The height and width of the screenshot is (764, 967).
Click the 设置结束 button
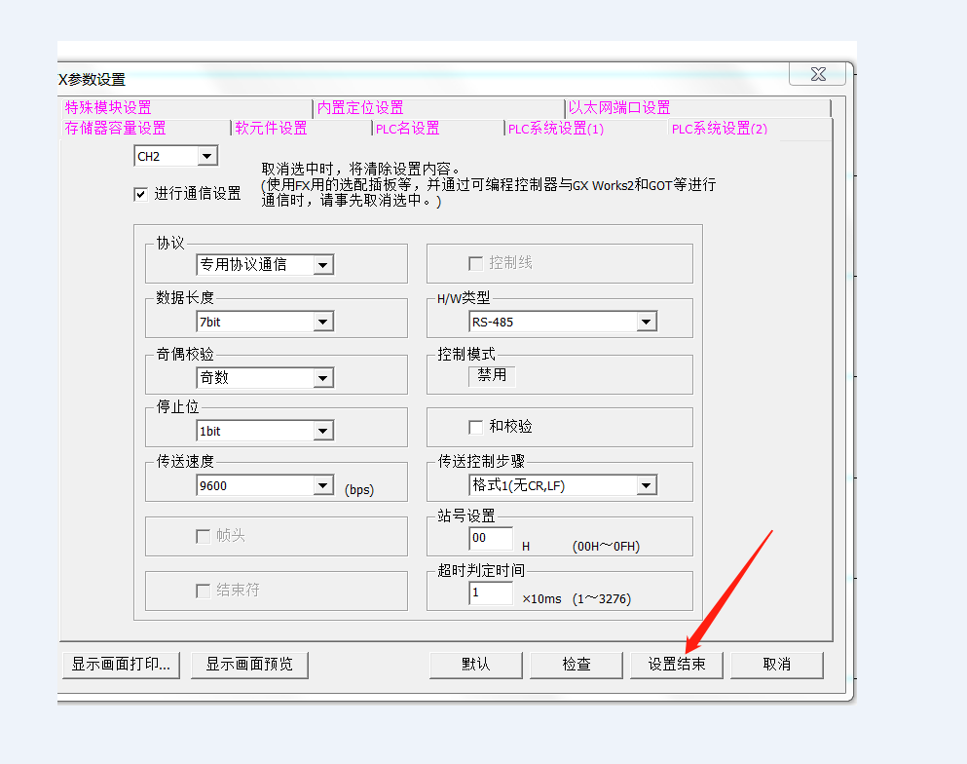pos(677,665)
